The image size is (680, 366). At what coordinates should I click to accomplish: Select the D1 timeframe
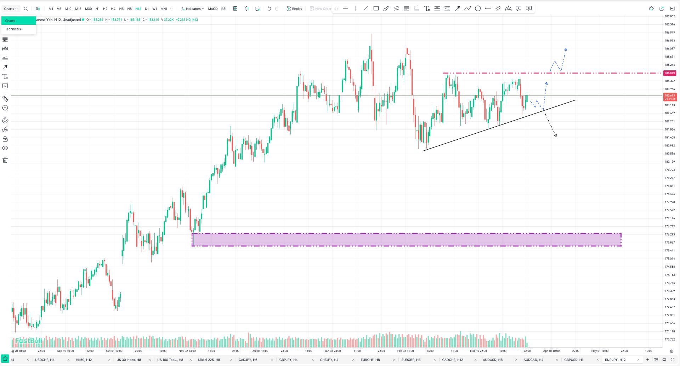click(147, 9)
